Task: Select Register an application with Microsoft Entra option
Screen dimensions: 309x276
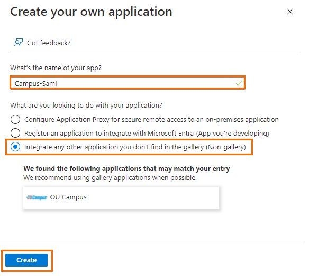Action: click(15, 134)
